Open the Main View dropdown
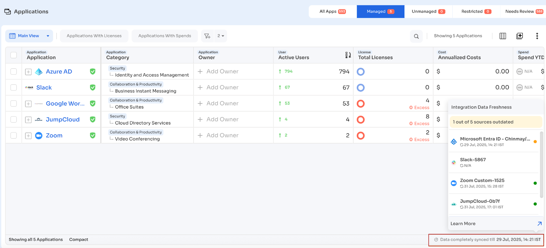546x248 pixels. pyautogui.click(x=29, y=36)
